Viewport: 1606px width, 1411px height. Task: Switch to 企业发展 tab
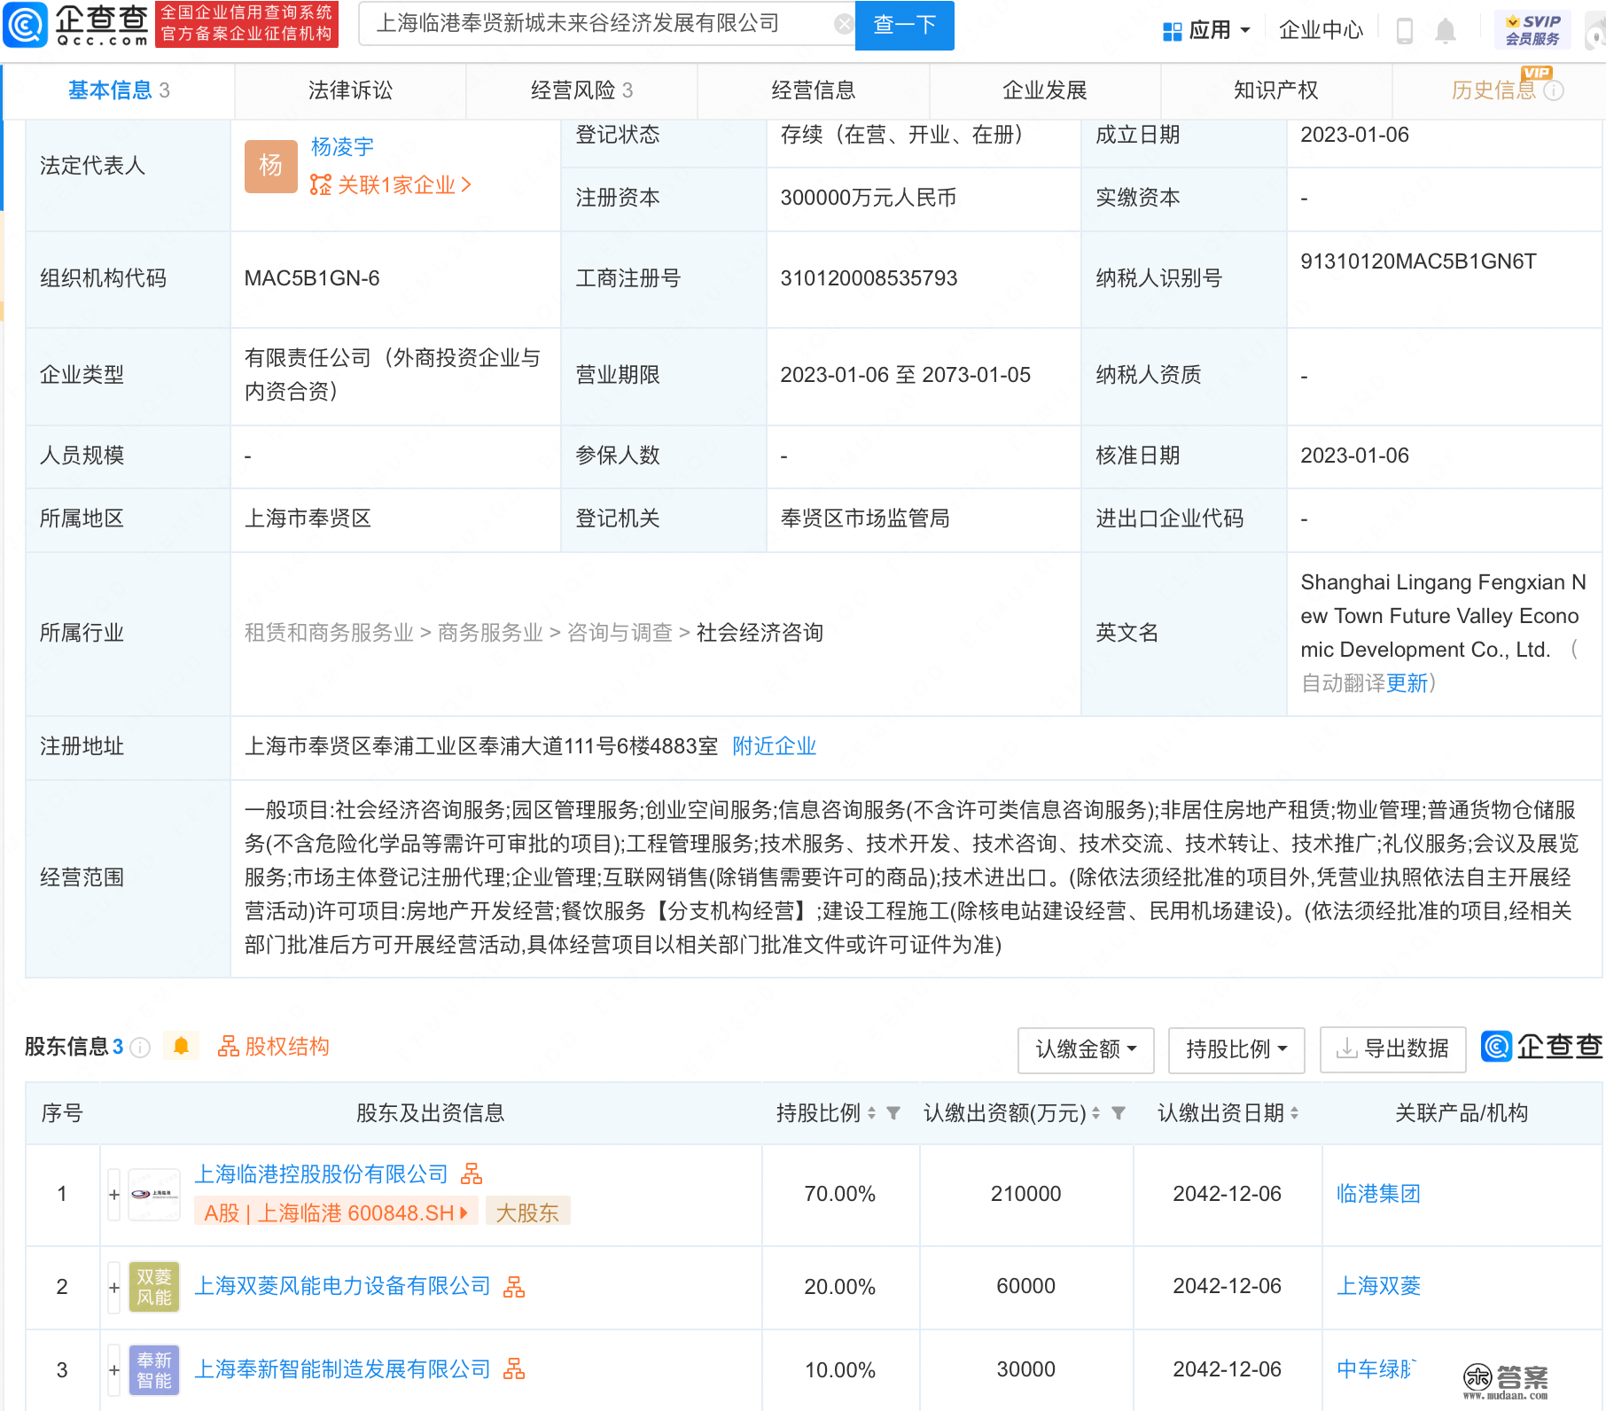point(1045,90)
